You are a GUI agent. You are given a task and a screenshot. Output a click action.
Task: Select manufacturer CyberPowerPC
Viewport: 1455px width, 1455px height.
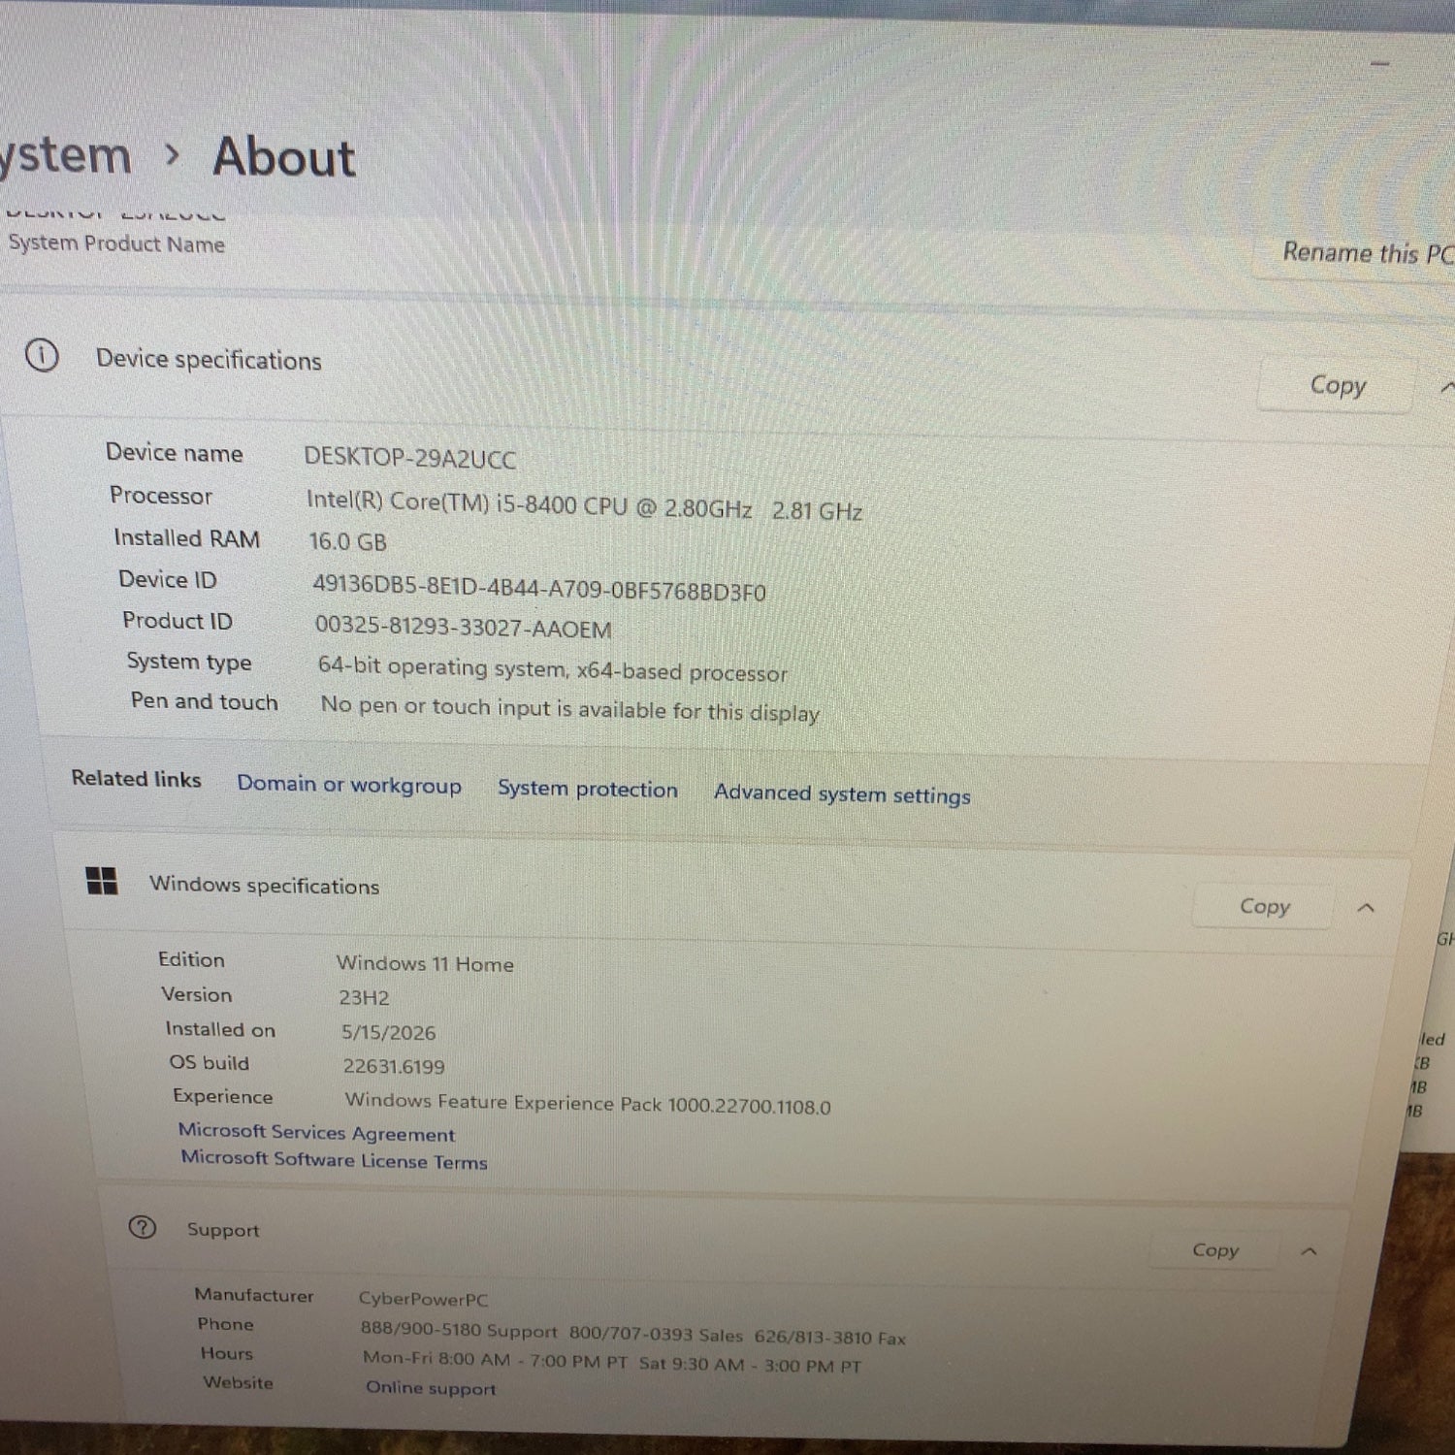pyautogui.click(x=423, y=1299)
